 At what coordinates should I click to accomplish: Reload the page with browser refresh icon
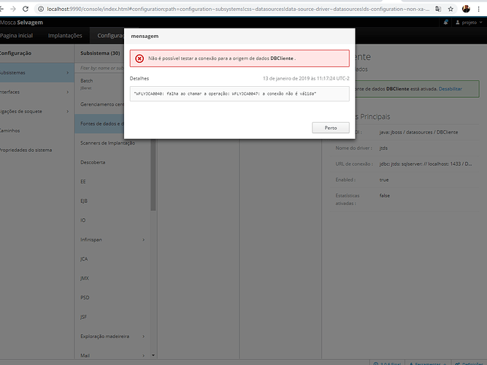(26, 9)
